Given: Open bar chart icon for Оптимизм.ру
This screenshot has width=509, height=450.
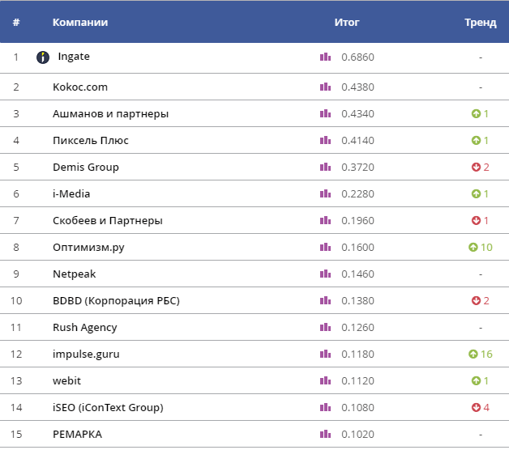Looking at the screenshot, I should click(325, 247).
